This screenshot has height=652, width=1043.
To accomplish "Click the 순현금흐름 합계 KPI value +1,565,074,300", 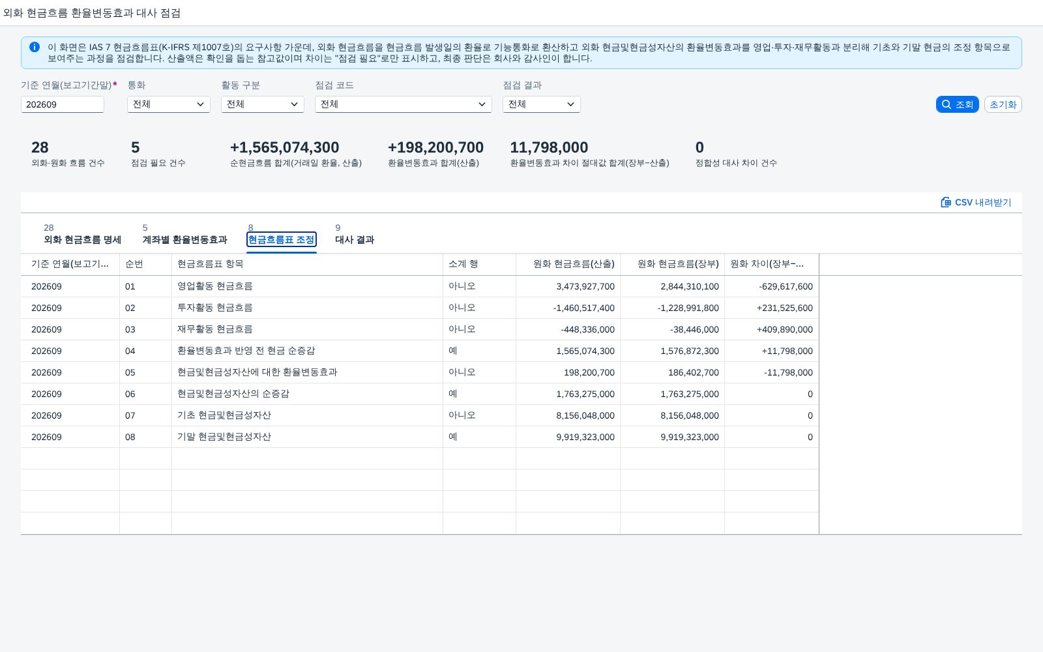I will 284,147.
